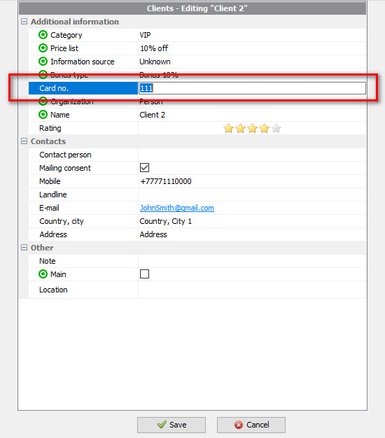Enable the Main checkbox
Image resolution: width=385 pixels, height=438 pixels.
coord(144,274)
